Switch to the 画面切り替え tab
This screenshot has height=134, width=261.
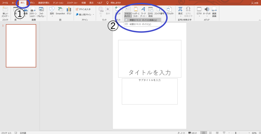click(44, 3)
